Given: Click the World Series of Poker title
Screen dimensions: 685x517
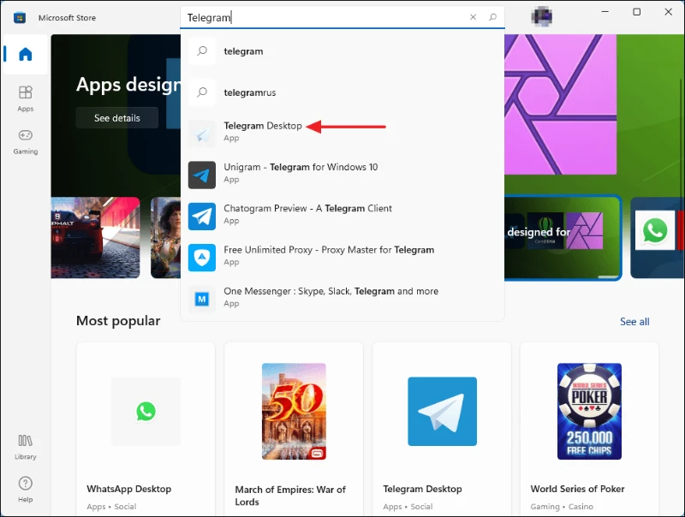Looking at the screenshot, I should pyautogui.click(x=577, y=489).
